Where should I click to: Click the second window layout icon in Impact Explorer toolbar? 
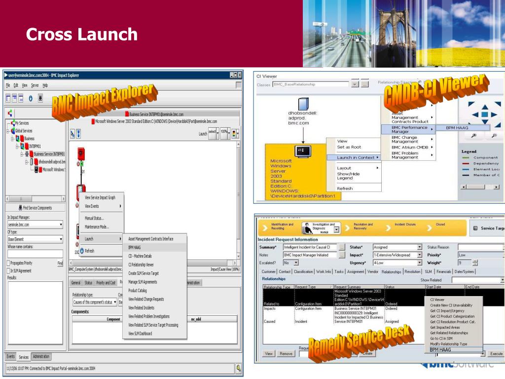(14, 99)
